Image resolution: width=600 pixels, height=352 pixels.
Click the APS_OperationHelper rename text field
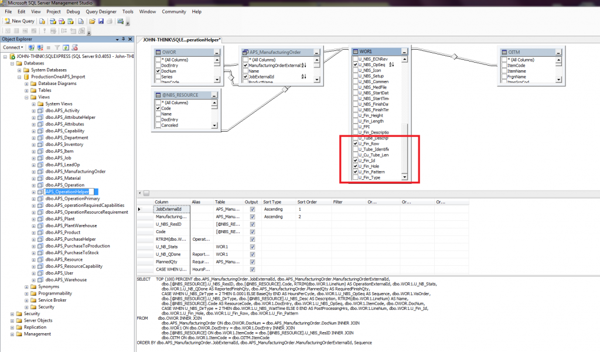pyautogui.click(x=71, y=192)
